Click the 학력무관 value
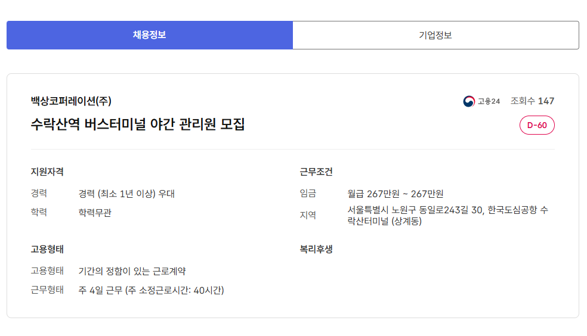Viewport: 587px width, 336px height. point(95,213)
